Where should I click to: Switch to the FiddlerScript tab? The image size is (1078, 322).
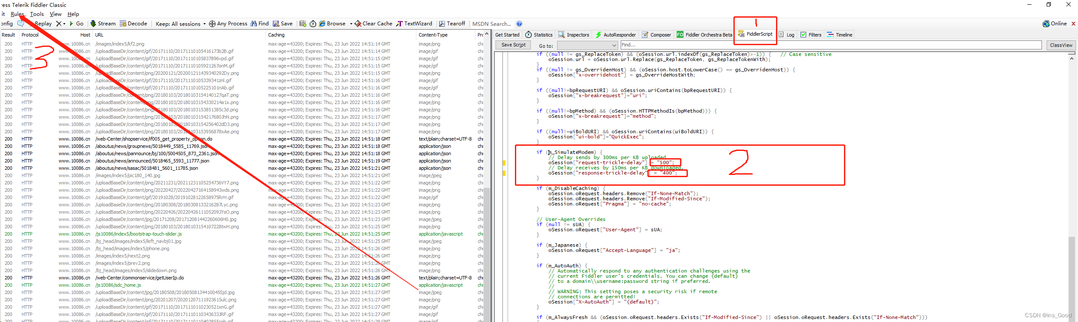(755, 34)
